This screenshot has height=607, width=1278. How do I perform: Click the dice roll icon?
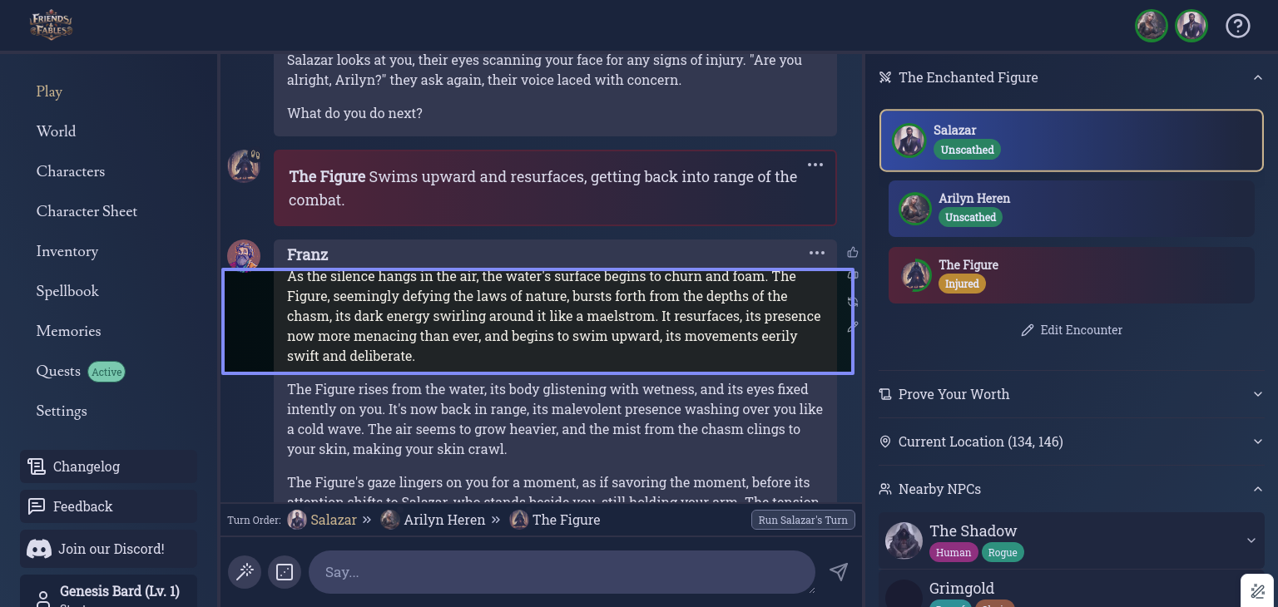[x=285, y=572]
